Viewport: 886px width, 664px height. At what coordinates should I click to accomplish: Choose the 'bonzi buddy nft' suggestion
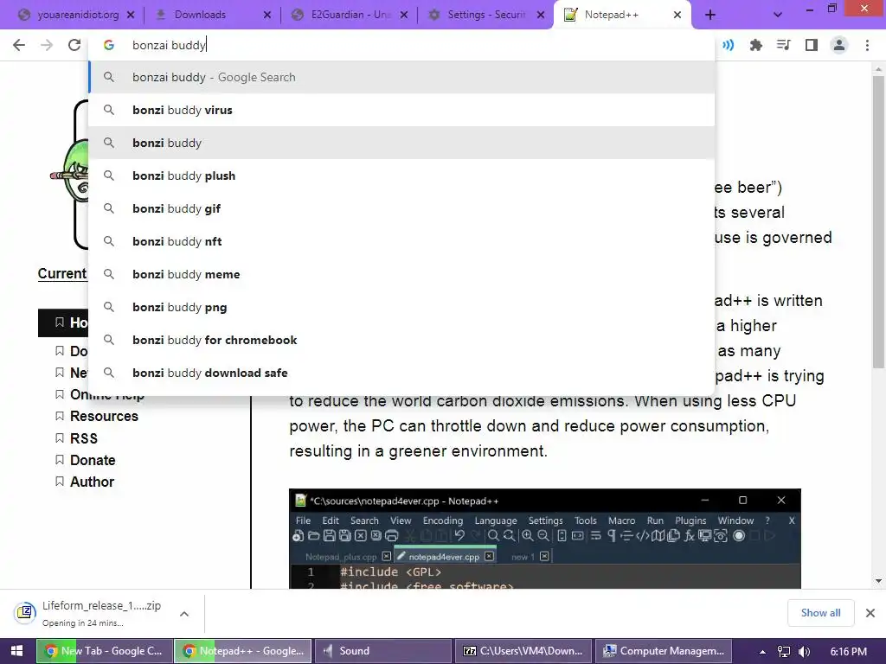[401, 241]
